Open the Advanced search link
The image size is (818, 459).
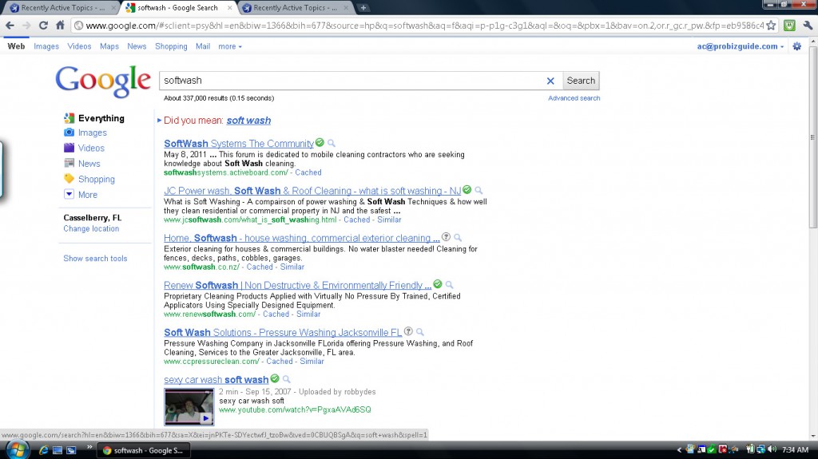[574, 98]
